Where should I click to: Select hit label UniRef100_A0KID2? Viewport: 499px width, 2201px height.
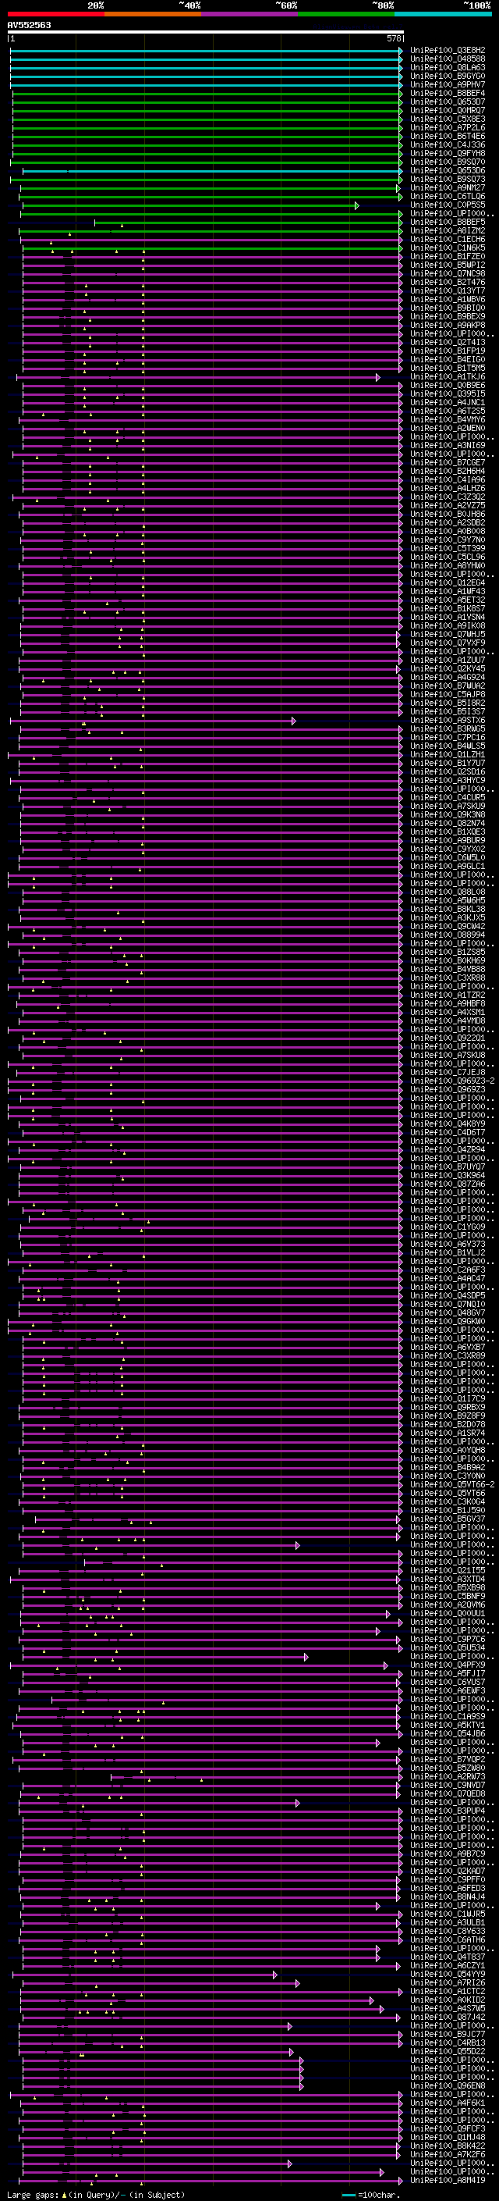[x=448, y=2000]
